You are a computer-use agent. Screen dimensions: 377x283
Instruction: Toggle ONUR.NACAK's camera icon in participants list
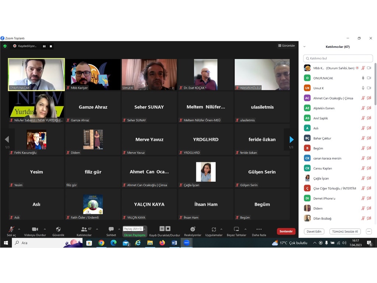[x=369, y=78]
